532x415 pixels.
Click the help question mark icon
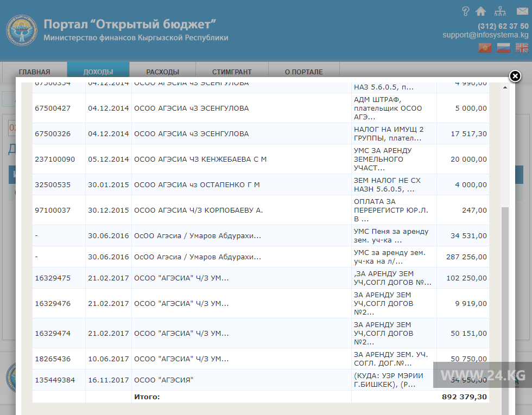(465, 11)
